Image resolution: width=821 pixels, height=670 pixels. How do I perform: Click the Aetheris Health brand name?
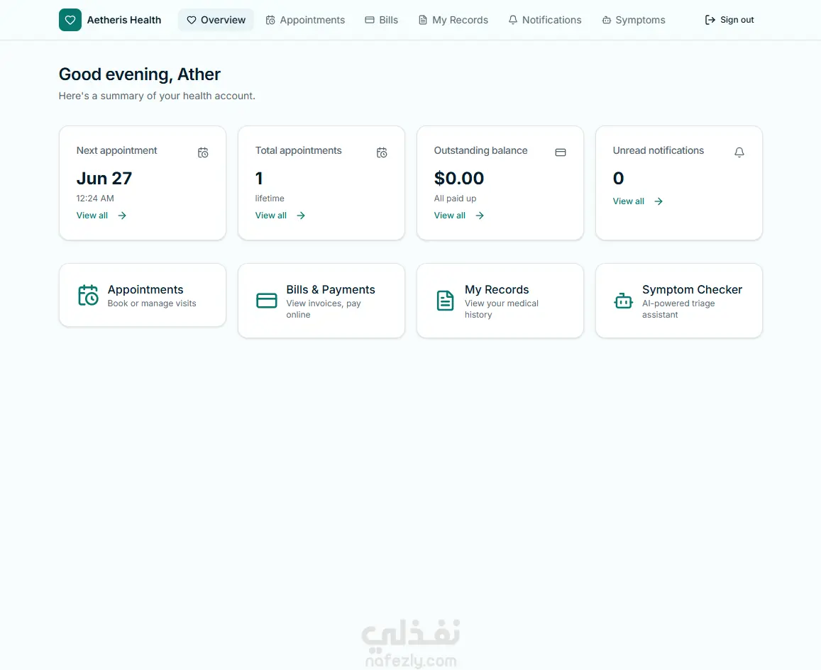tap(124, 20)
